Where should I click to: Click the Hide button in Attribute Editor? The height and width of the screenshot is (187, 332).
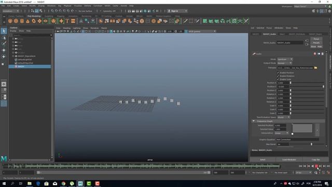320,47
